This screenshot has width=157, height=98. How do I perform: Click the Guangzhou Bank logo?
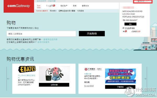tap(93, 69)
